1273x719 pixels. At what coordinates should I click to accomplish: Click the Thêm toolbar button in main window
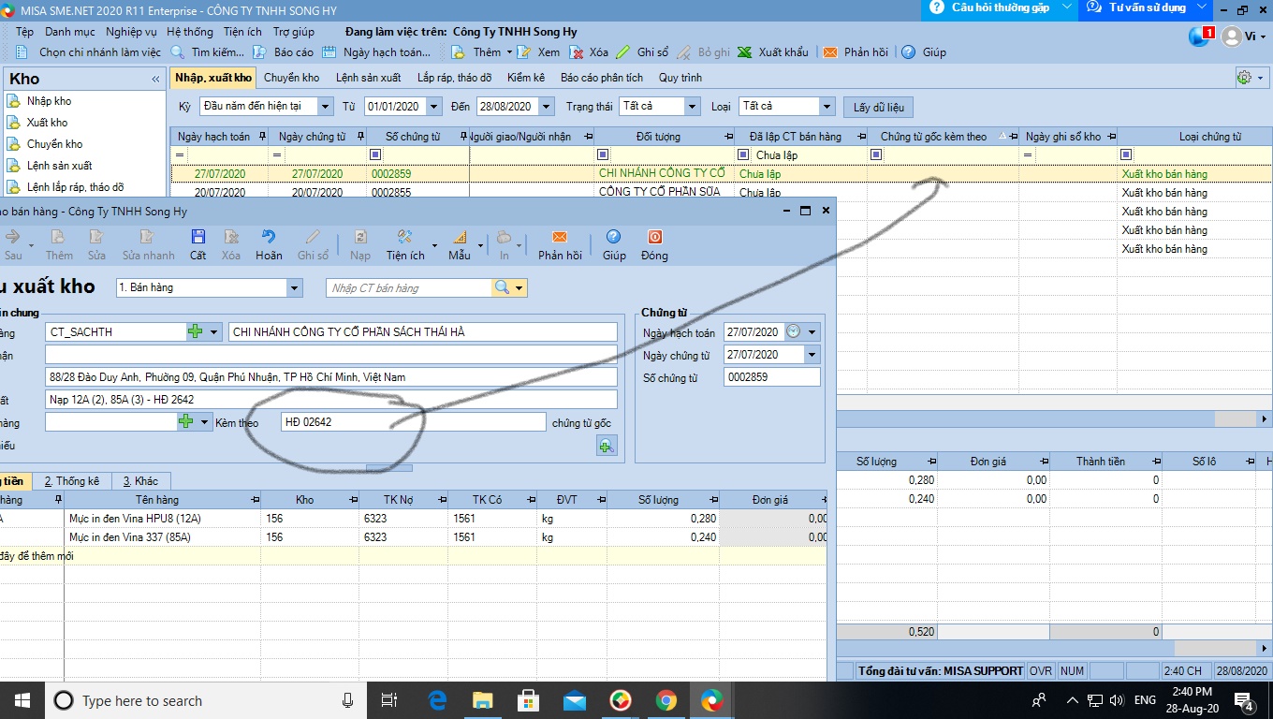(x=477, y=52)
